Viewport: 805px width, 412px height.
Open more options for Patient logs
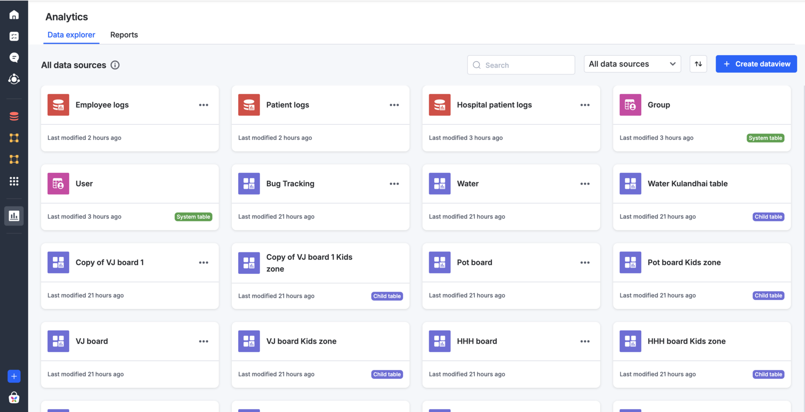pos(395,105)
